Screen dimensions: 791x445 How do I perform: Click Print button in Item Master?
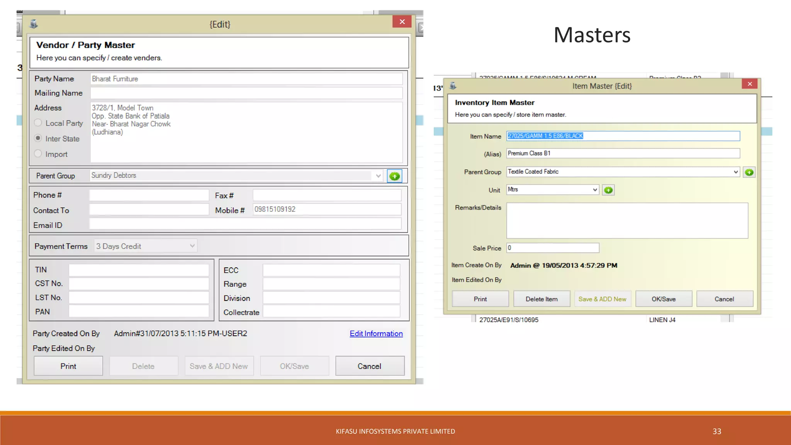[x=480, y=299]
